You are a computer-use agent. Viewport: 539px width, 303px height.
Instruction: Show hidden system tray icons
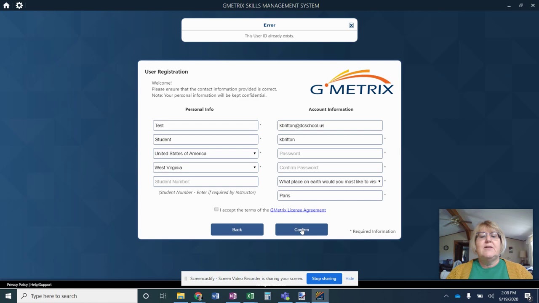(x=446, y=296)
